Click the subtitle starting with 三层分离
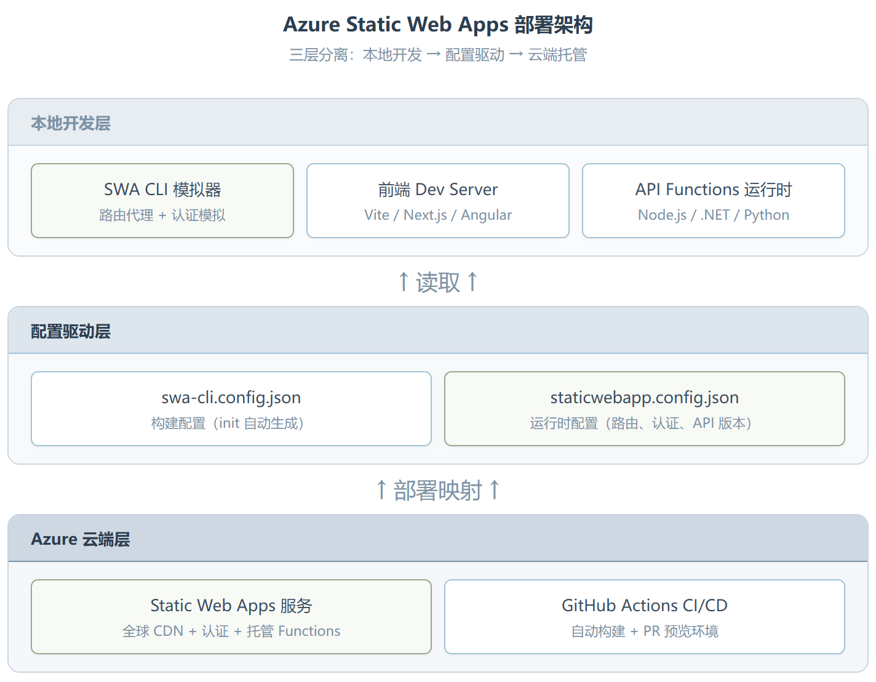 click(438, 55)
